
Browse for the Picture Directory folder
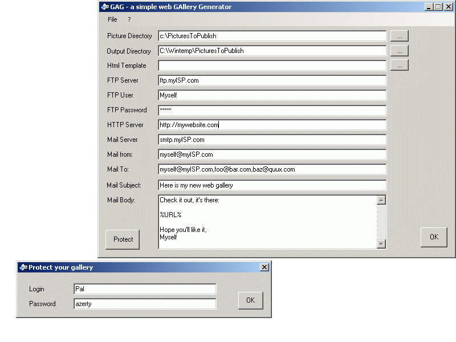[400, 36]
